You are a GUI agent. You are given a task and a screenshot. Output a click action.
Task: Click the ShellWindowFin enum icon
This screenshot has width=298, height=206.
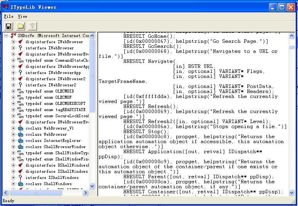pos(20,159)
